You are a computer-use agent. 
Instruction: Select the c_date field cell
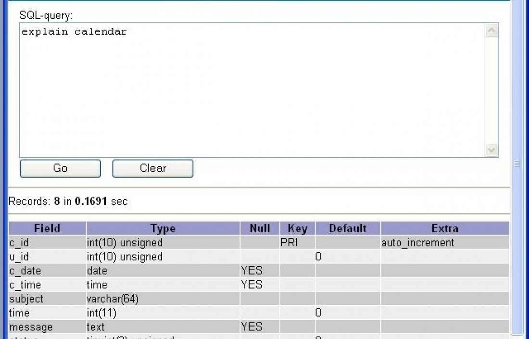tap(47, 271)
